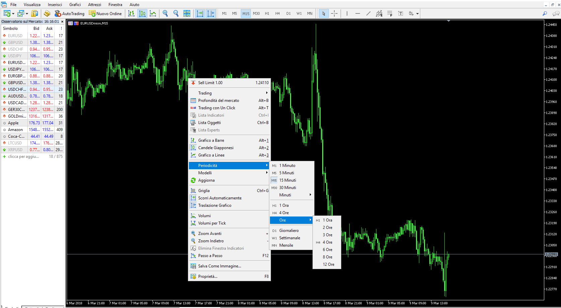
Task: Switch to line chart toolbar icon
Action: [153, 13]
